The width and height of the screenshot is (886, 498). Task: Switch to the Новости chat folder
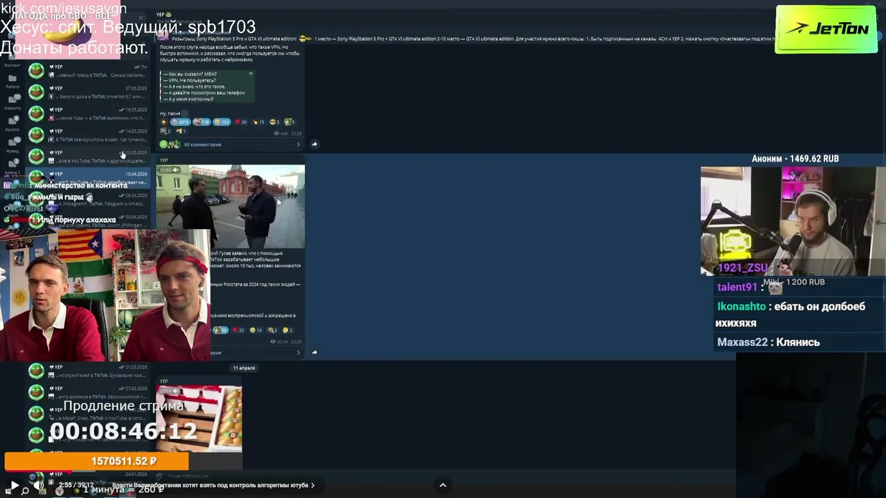pos(12,102)
